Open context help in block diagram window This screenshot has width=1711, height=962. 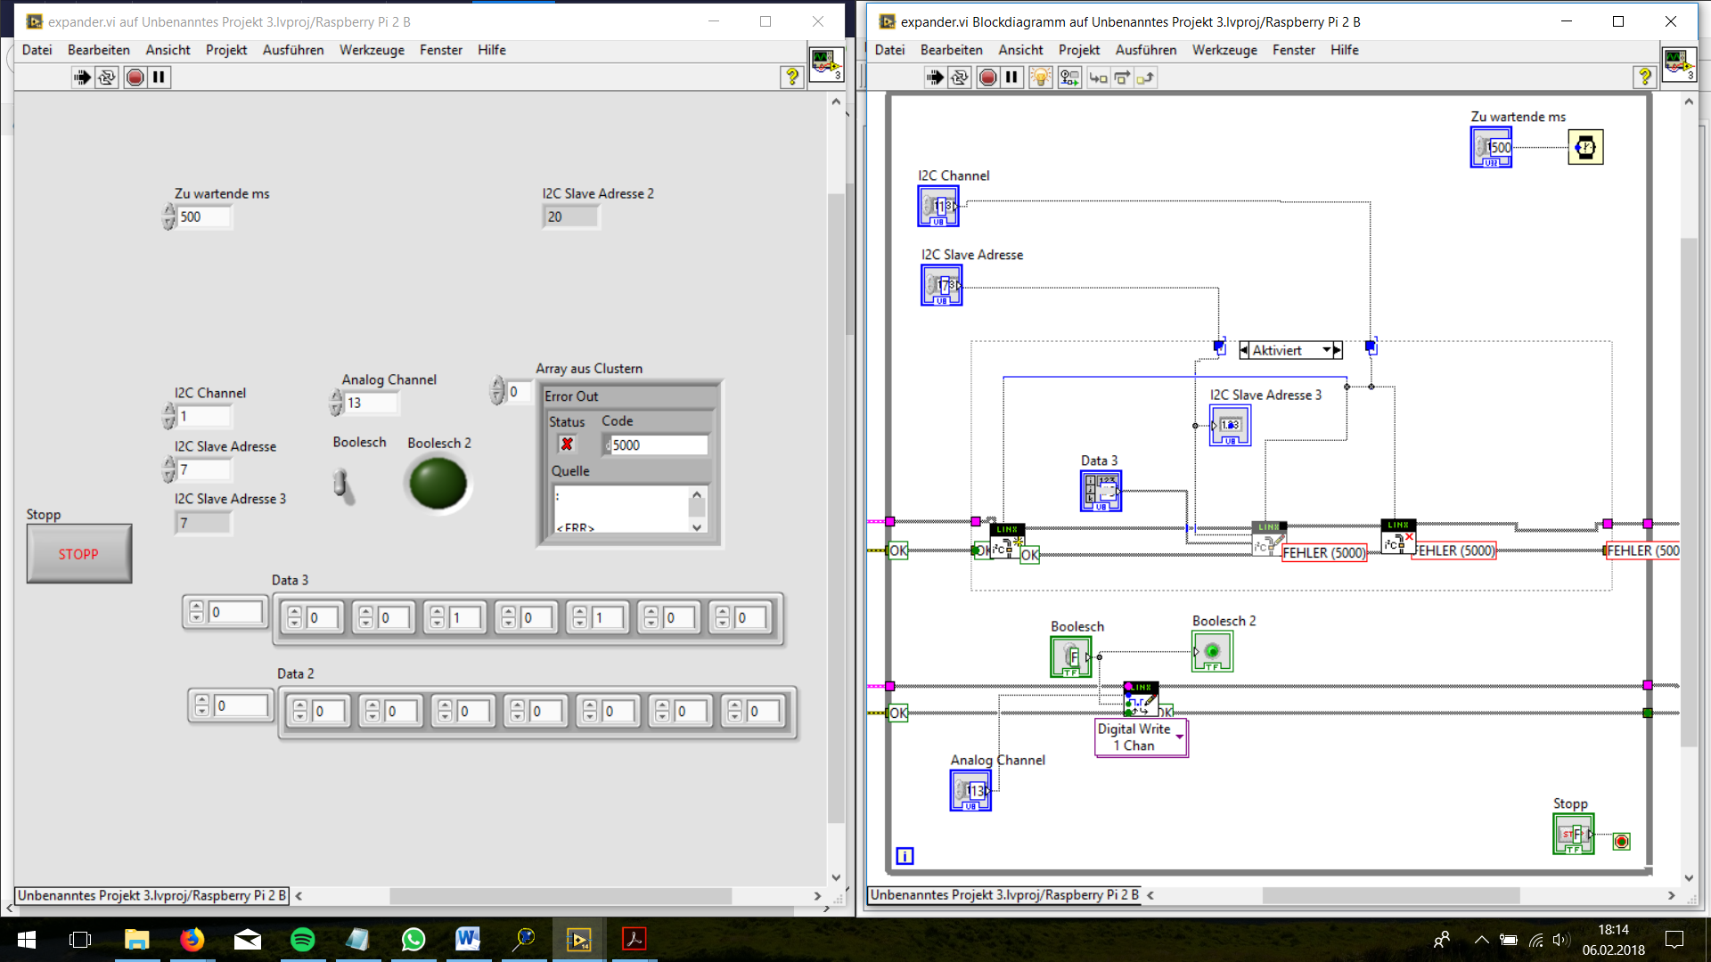coord(1644,77)
